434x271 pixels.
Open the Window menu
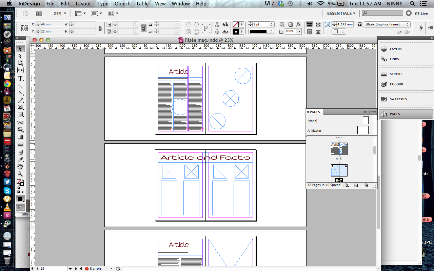pyautogui.click(x=181, y=4)
